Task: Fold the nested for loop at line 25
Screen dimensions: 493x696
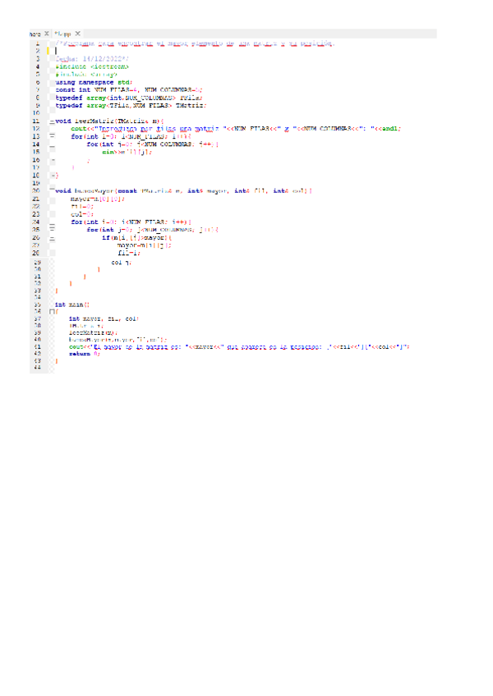Action: click(52, 230)
